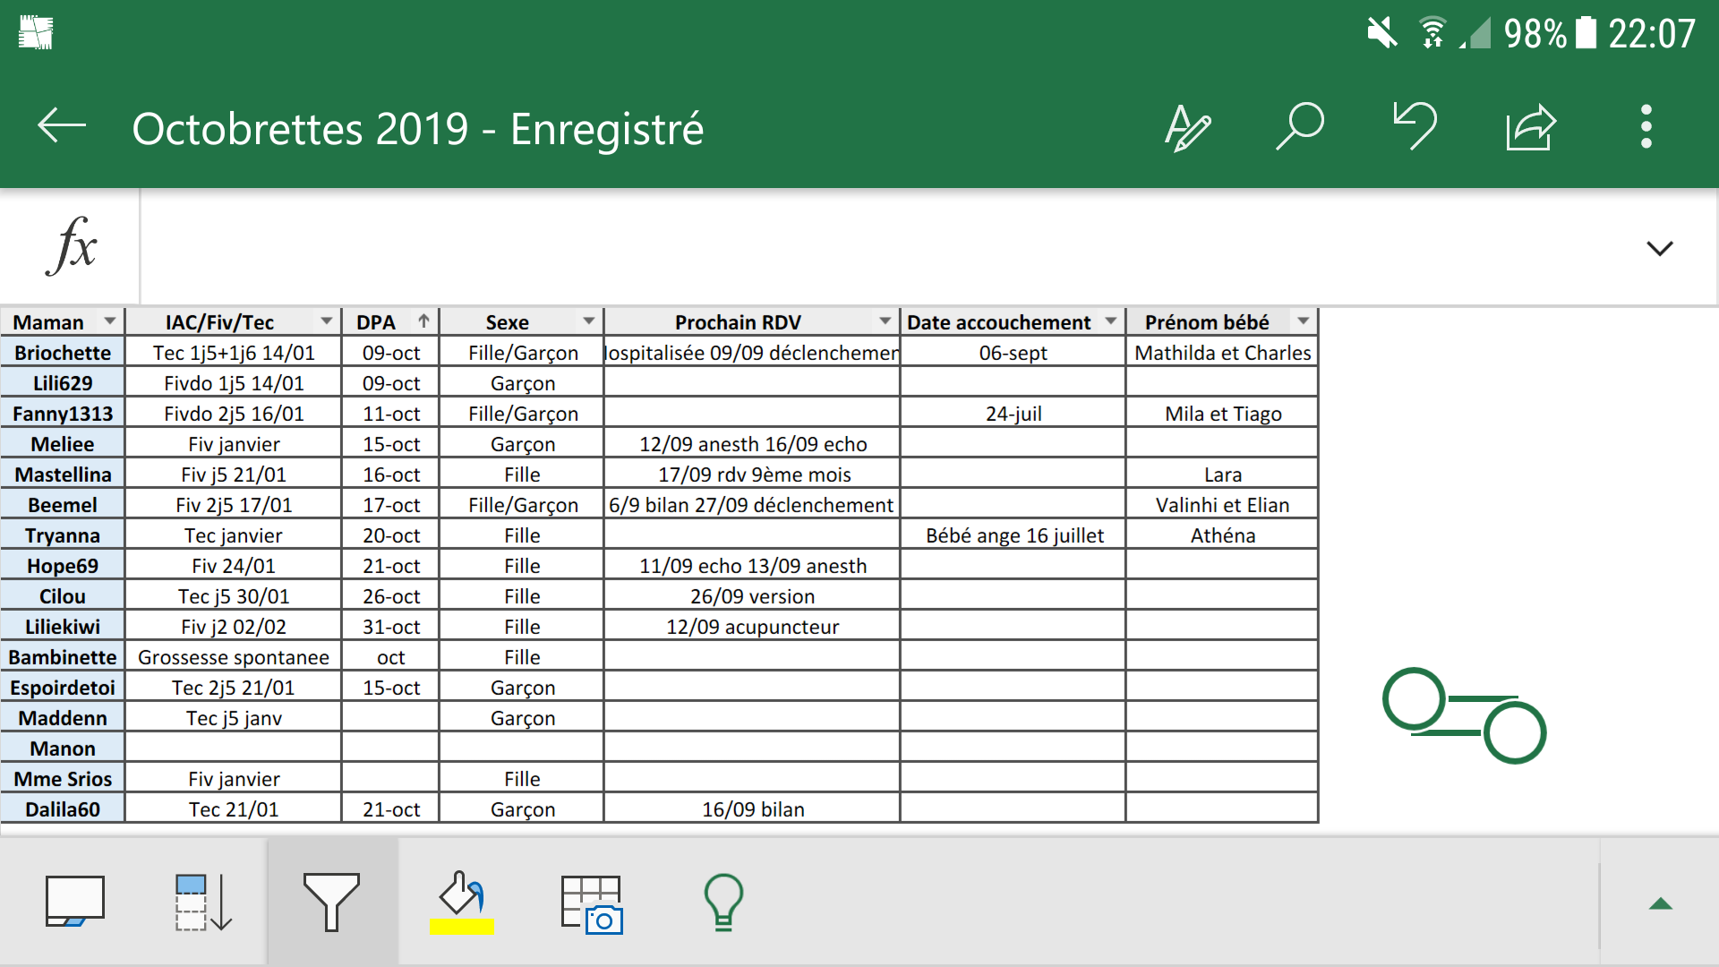This screenshot has width=1719, height=967.
Task: Select the Briochette cell
Action: 63,353
